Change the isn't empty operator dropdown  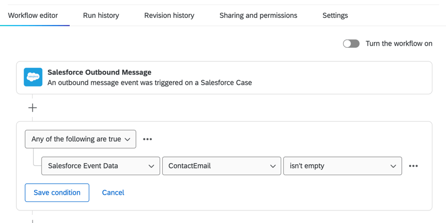click(x=343, y=166)
